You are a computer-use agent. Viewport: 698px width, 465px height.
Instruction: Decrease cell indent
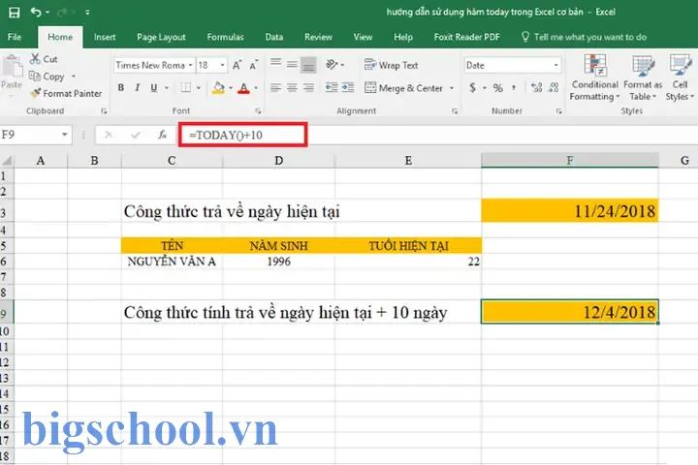(332, 87)
